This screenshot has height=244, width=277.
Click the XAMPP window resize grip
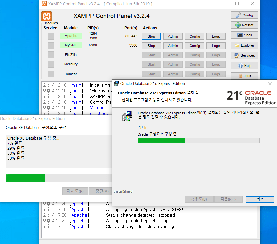click(x=258, y=243)
